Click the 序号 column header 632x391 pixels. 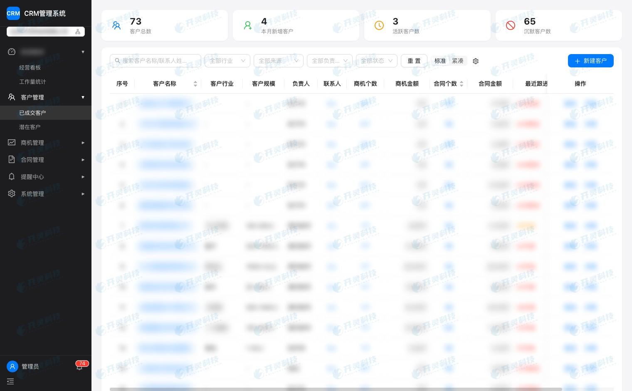tap(122, 84)
